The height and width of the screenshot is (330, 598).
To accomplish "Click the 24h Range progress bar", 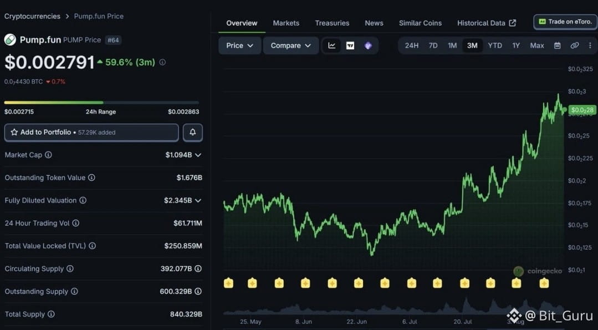I will pos(101,103).
